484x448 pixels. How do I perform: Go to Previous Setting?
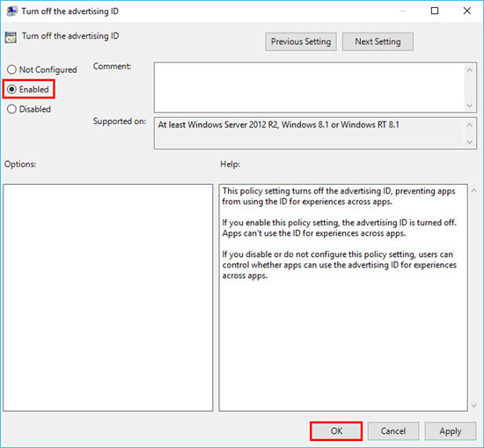[301, 41]
